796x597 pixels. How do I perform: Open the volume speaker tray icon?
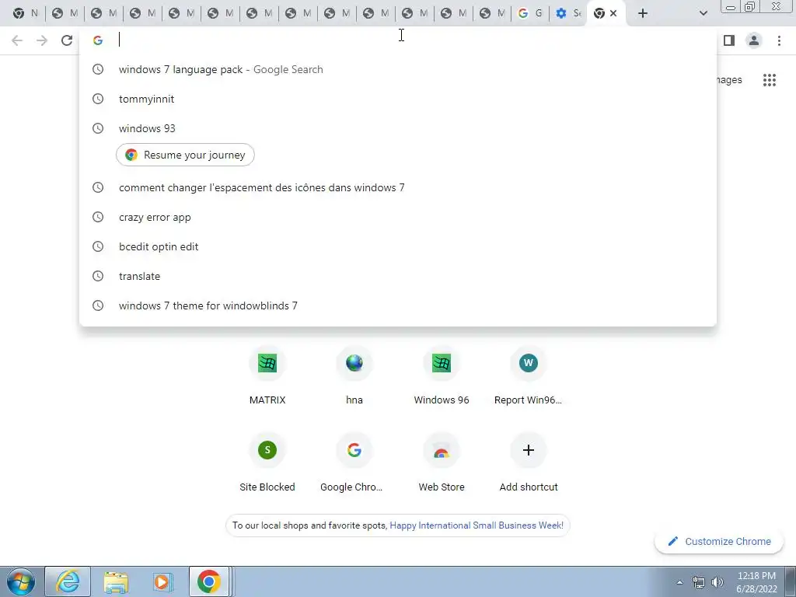(x=717, y=582)
